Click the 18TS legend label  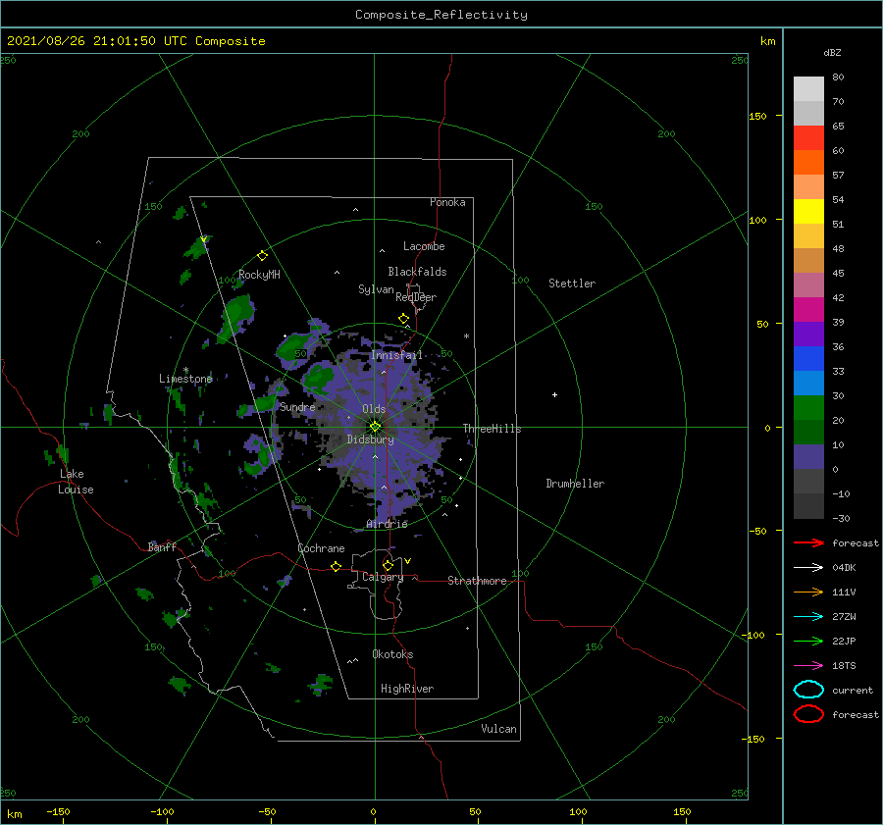pos(844,666)
